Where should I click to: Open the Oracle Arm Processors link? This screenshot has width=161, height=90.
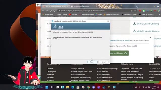click(x=130, y=71)
